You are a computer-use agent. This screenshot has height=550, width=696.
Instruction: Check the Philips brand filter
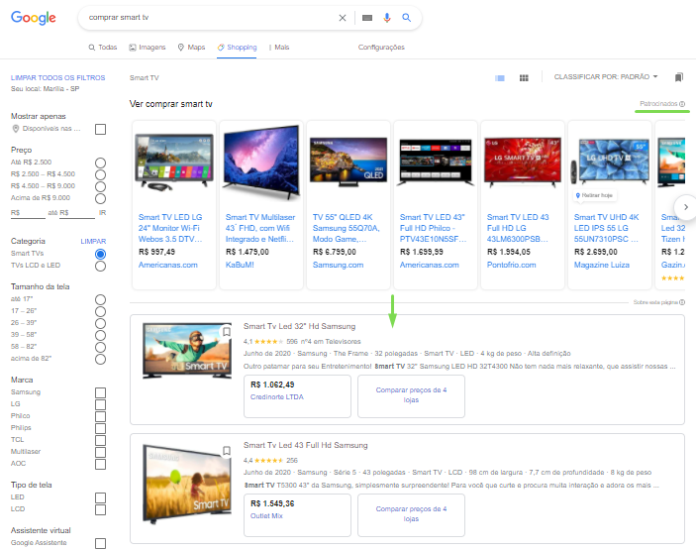coord(100,428)
